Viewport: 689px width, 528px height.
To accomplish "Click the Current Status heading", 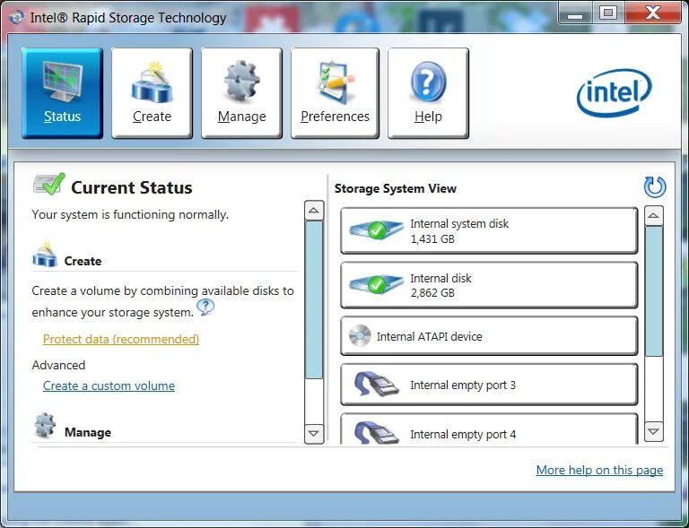I will pos(132,187).
